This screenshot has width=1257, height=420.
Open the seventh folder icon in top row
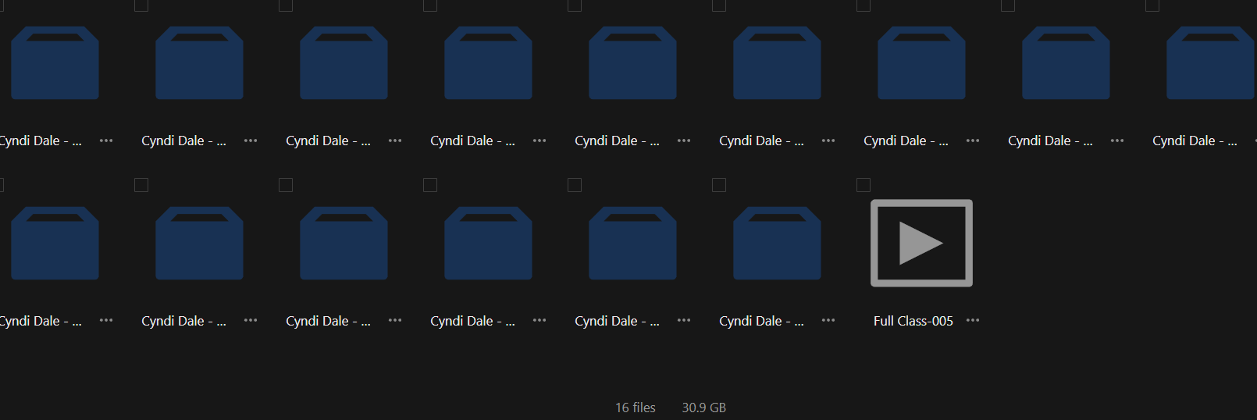pyautogui.click(x=921, y=62)
